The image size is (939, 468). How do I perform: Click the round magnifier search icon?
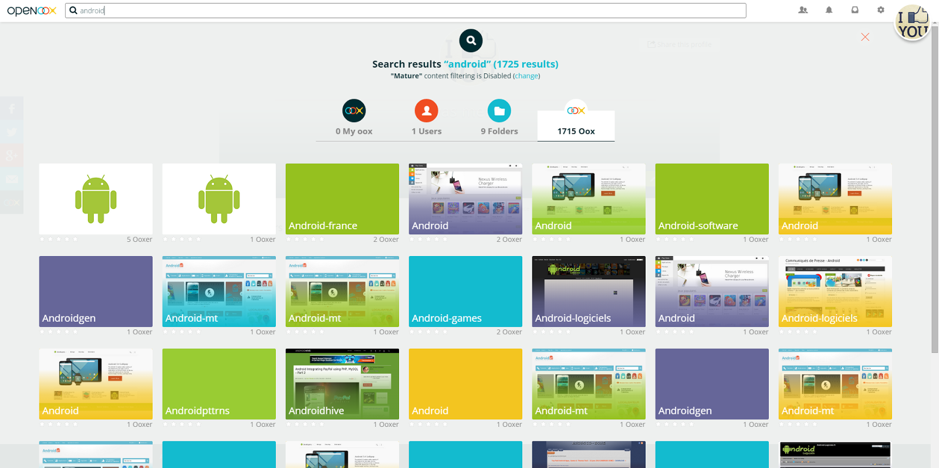[471, 41]
